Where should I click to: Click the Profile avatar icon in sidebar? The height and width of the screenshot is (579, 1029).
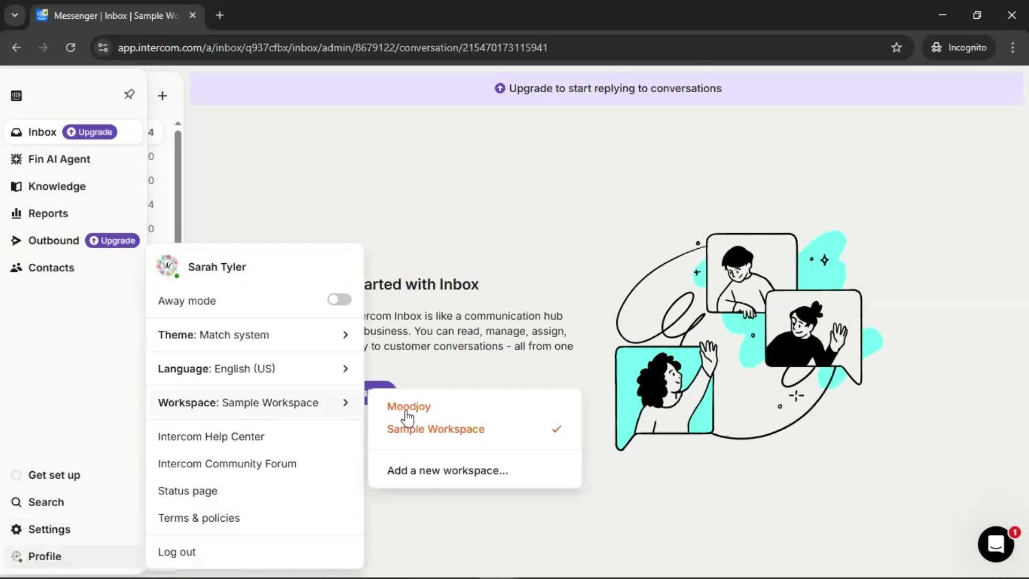point(17,556)
